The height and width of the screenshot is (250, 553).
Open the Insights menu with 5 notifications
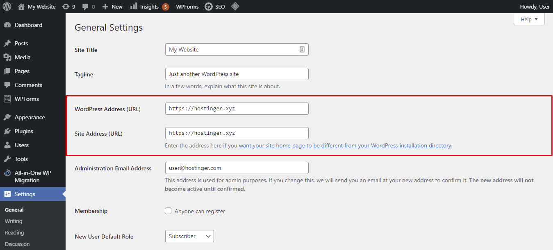point(149,6)
